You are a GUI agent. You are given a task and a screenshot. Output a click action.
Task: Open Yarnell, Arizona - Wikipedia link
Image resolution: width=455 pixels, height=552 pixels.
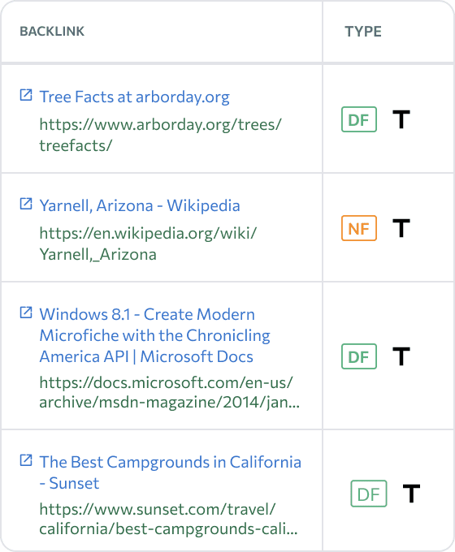click(140, 205)
